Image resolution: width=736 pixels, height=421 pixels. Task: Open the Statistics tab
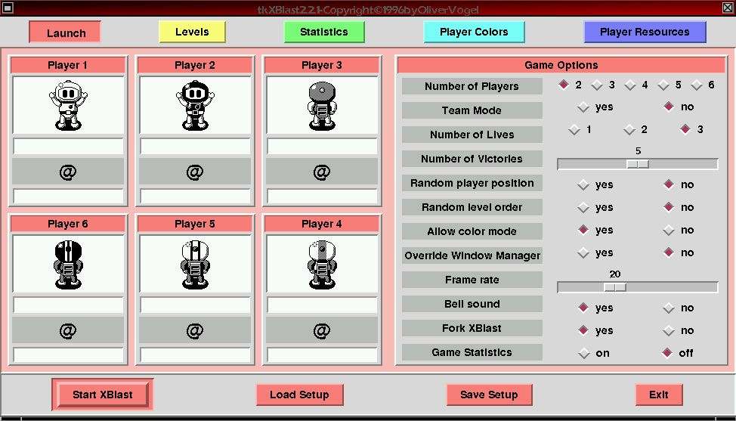324,32
